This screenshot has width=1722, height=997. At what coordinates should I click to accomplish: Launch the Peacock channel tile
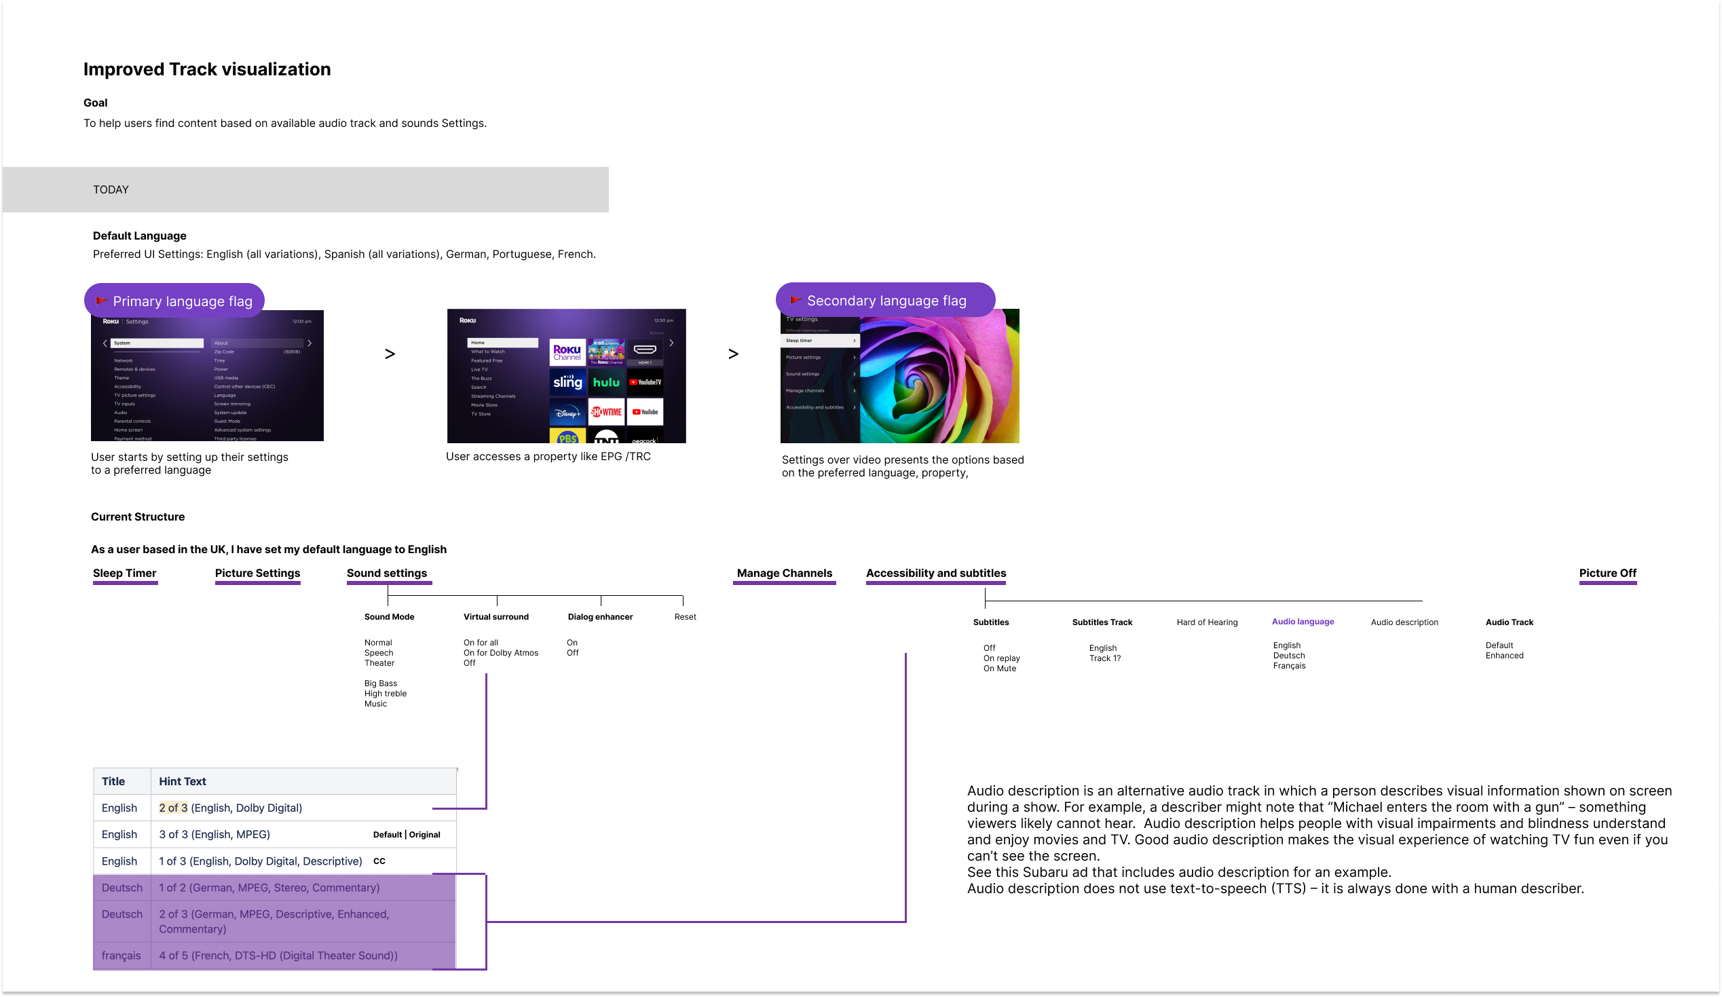(x=645, y=436)
